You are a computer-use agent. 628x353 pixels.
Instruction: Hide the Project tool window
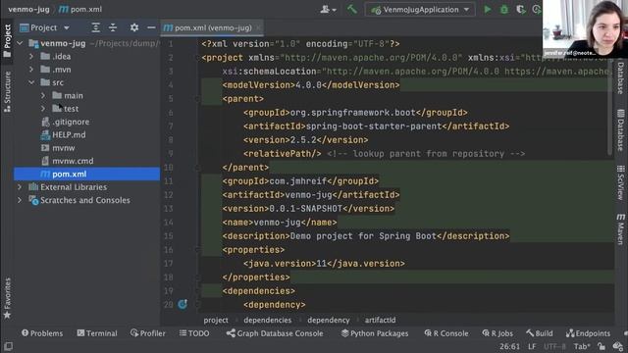tap(151, 27)
